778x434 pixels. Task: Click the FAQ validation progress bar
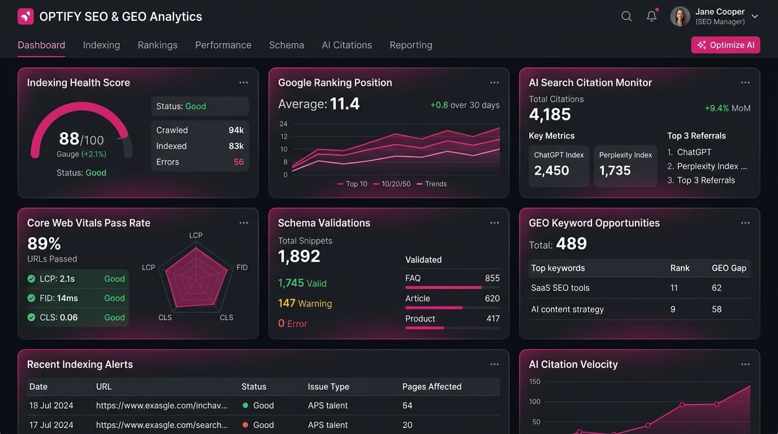[452, 288]
